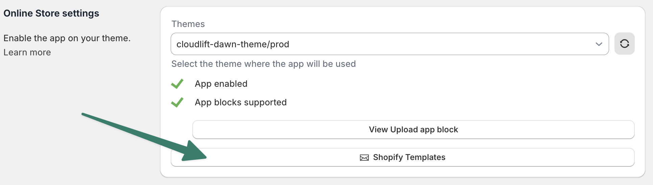Click the Enable the app on your theme description
This screenshot has height=185, width=653.
pyautogui.click(x=67, y=38)
